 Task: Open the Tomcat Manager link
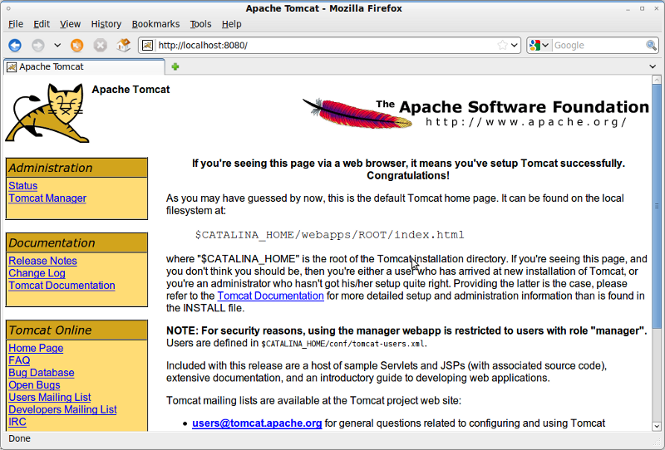click(47, 198)
